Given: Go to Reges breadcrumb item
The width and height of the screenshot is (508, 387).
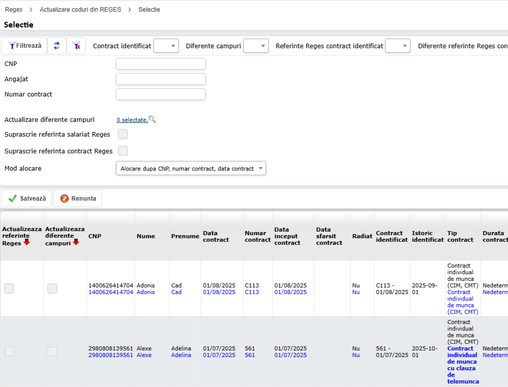Looking at the screenshot, I should (x=14, y=10).
